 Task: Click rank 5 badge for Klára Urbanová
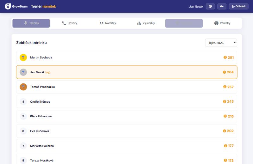23,116
